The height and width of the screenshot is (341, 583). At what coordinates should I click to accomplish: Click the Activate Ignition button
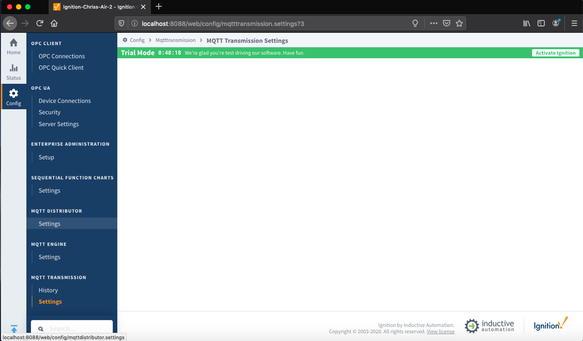coord(555,53)
